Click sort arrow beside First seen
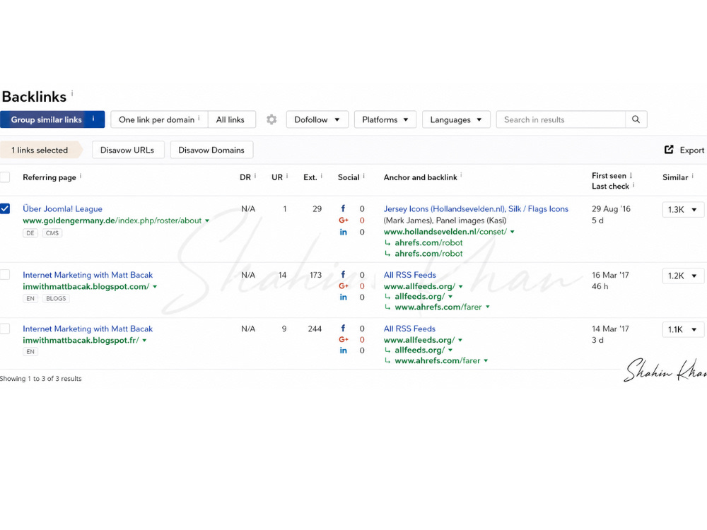The height and width of the screenshot is (530, 707). 631,175
